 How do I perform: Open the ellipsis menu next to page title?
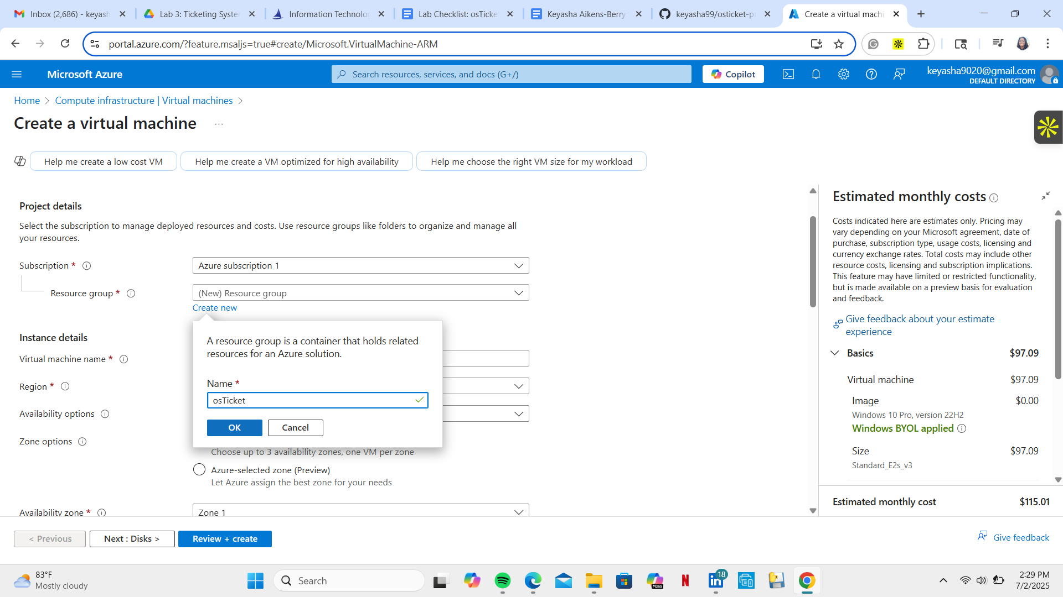coord(219,124)
